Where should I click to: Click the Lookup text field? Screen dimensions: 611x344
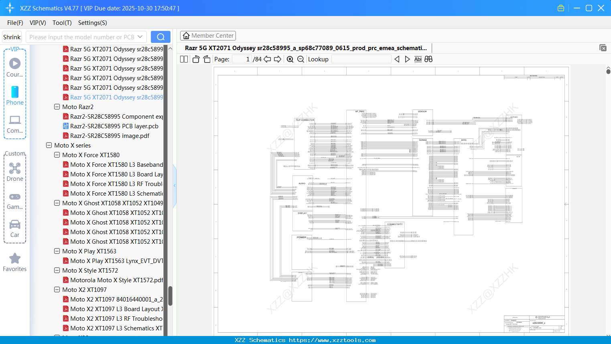[361, 59]
